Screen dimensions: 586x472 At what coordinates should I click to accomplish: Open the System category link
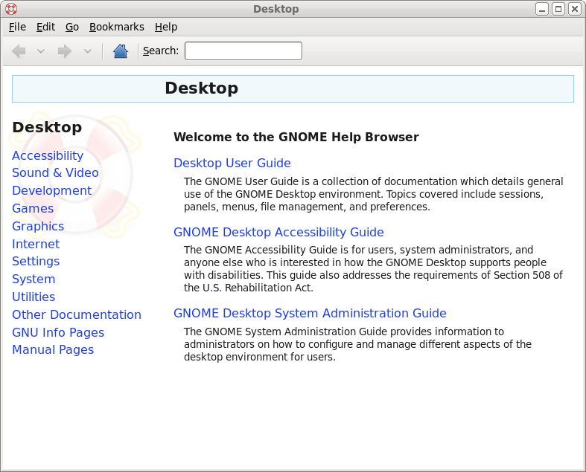click(34, 279)
